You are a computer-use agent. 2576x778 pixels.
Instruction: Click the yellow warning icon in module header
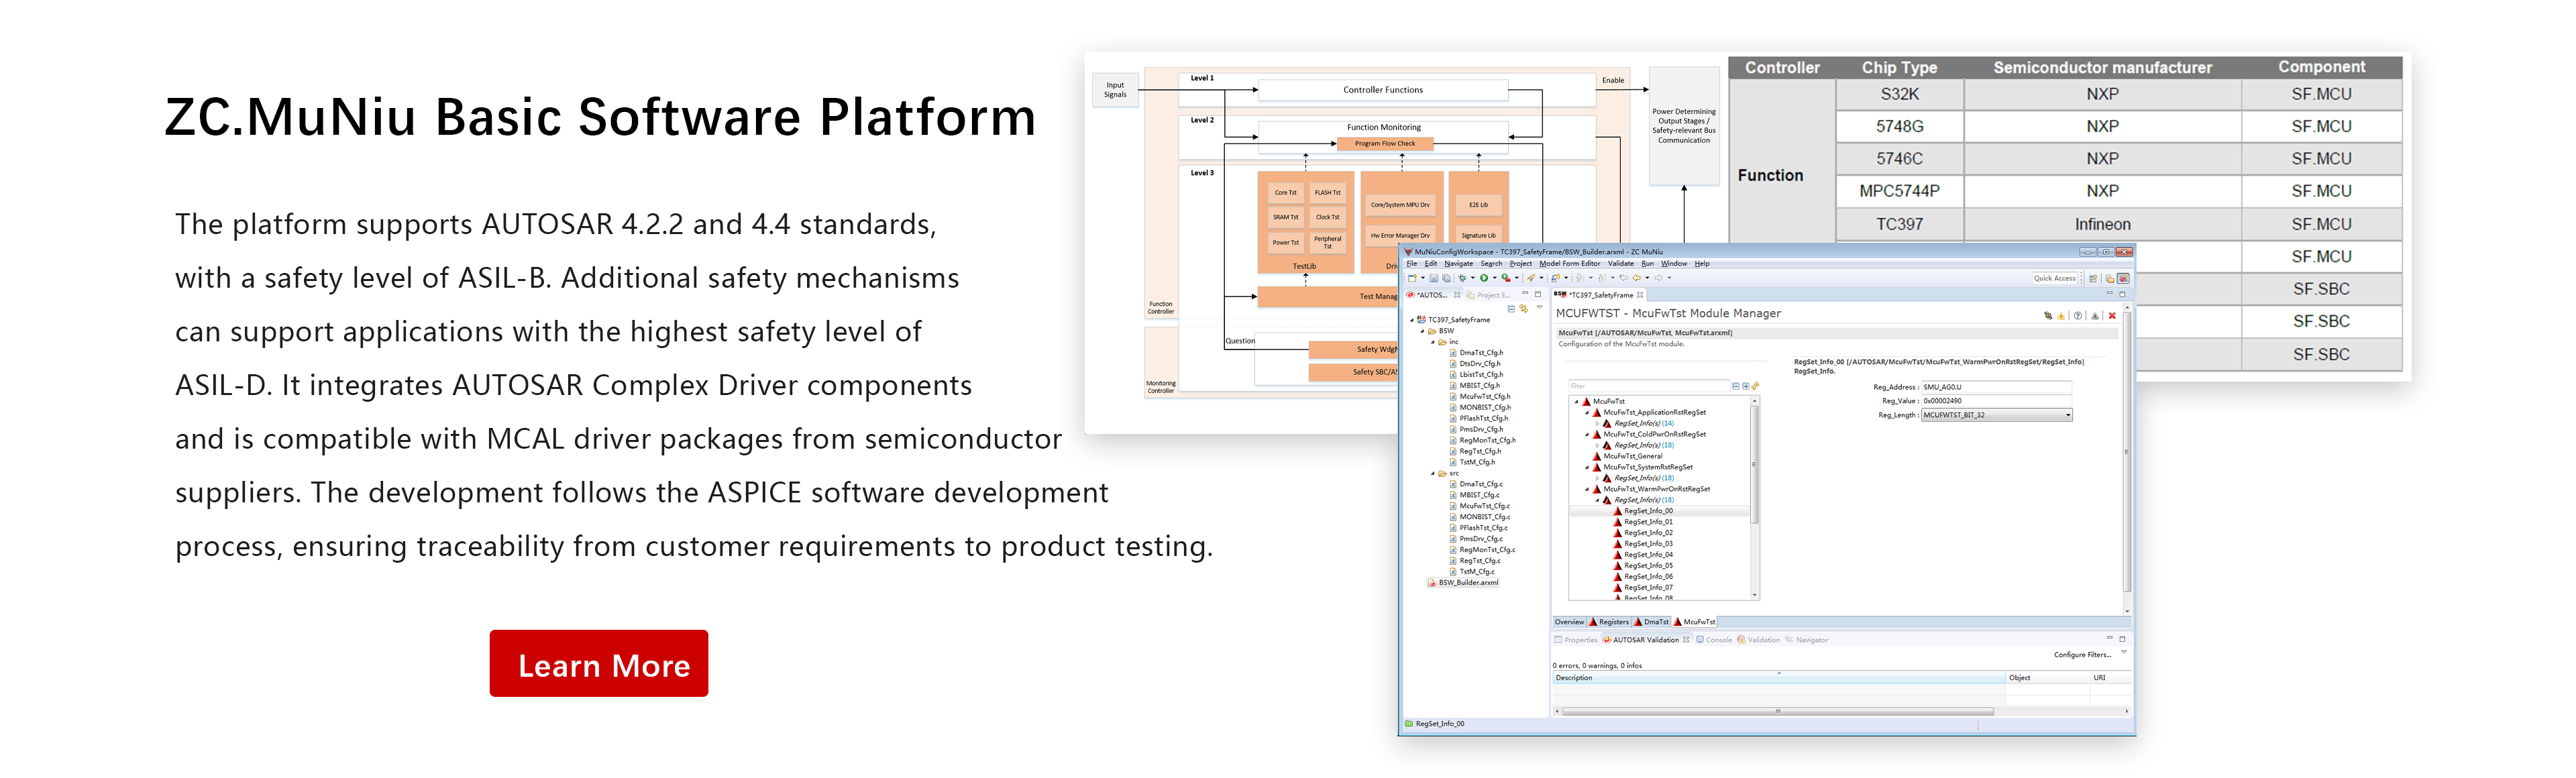click(2061, 316)
